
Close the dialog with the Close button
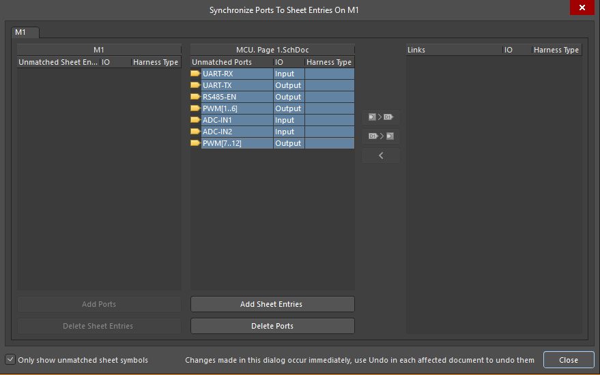[568, 359]
